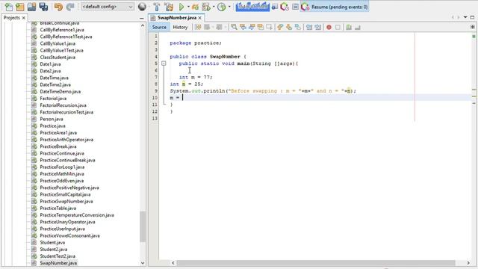
Task: Click editor horizontal scrollbar right arrow
Action: pyautogui.click(x=468, y=263)
